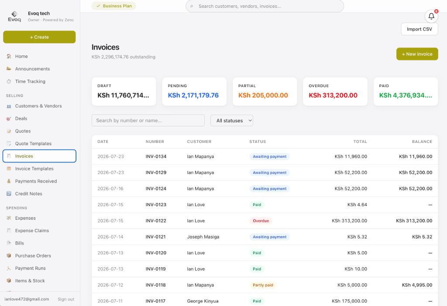
Task: Click the Evoq logo icon
Action: (x=14, y=17)
